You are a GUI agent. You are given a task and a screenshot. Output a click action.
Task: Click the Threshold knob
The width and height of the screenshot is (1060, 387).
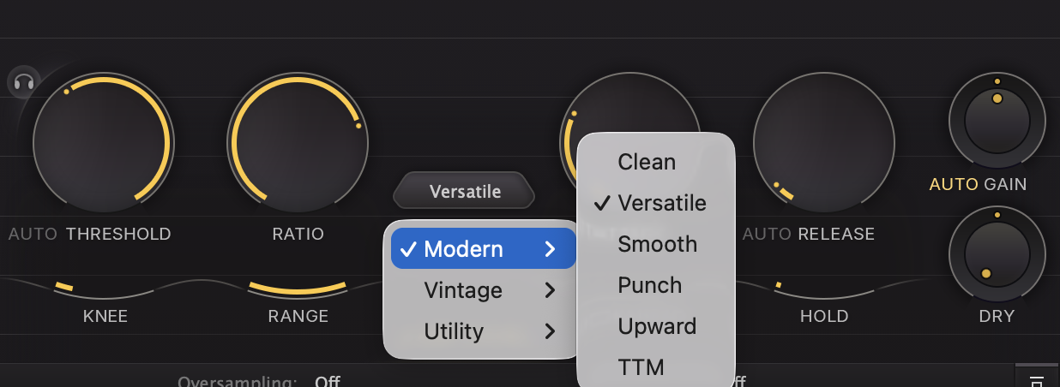pyautogui.click(x=103, y=143)
